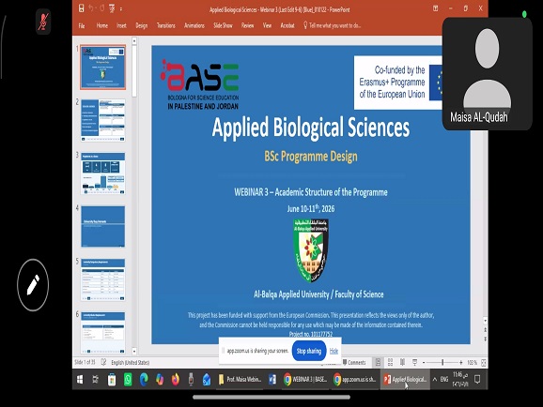543x407 pixels.
Task: Click the Save icon in quick access toolbar
Action: coord(81,8)
